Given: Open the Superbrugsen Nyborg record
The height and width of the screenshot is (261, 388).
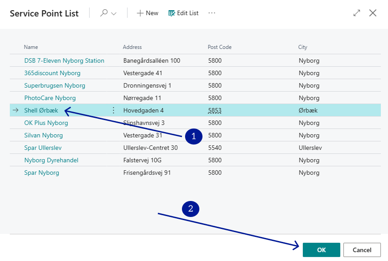Looking at the screenshot, I should coord(54,85).
